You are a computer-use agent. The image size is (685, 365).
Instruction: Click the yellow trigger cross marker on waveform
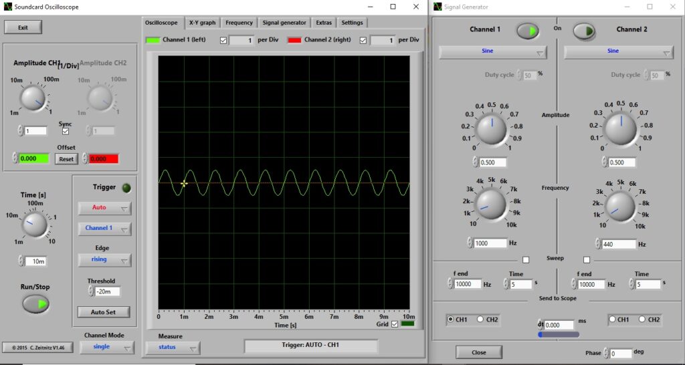pos(184,183)
